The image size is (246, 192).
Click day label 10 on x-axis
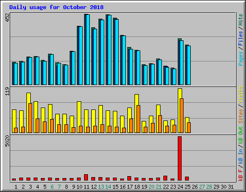pyautogui.click(x=79, y=187)
